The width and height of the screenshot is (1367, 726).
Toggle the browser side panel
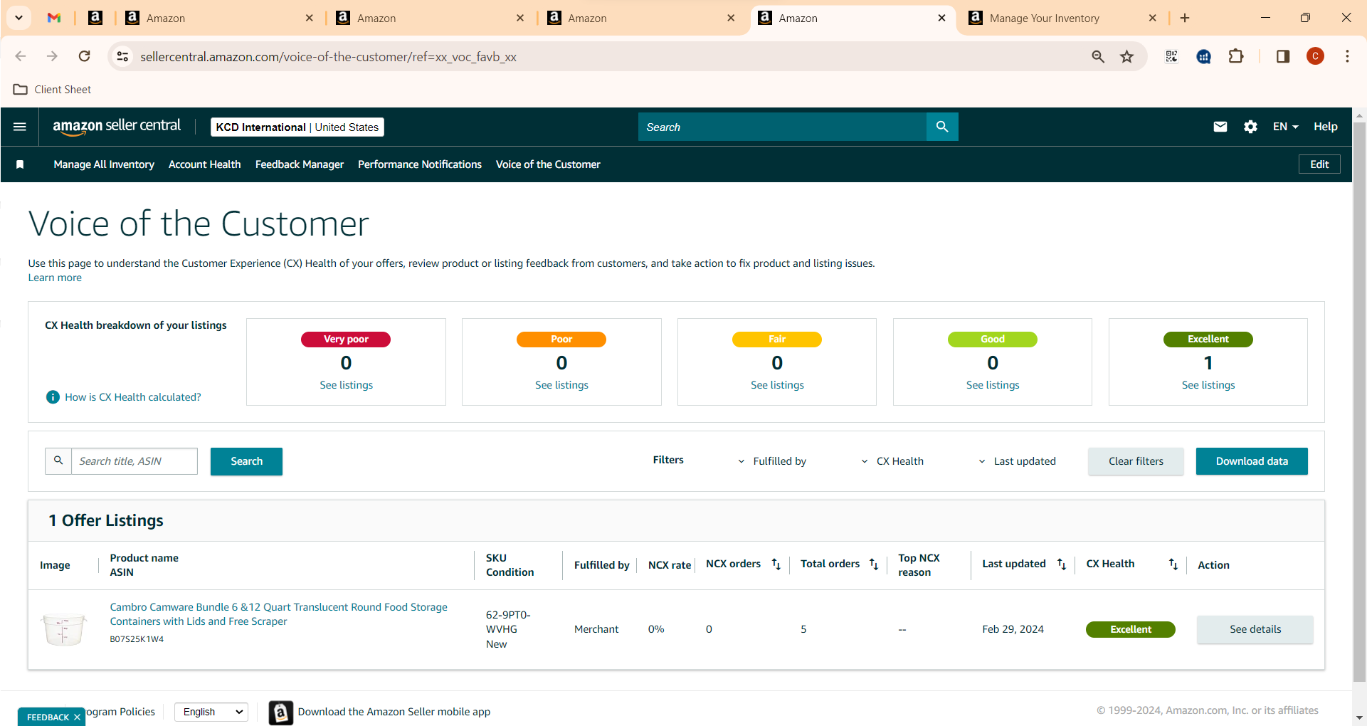(x=1283, y=56)
